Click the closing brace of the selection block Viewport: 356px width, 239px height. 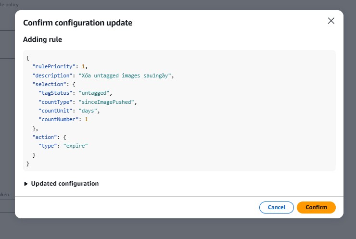click(35, 128)
